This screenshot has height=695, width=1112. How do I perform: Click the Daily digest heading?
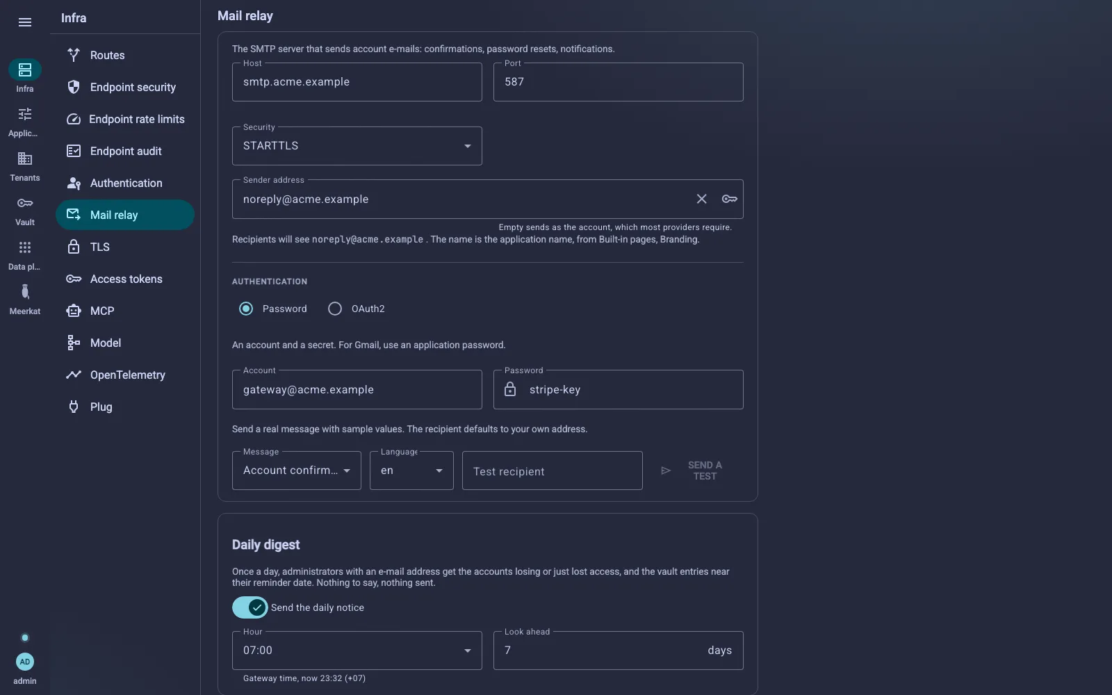coord(266,545)
